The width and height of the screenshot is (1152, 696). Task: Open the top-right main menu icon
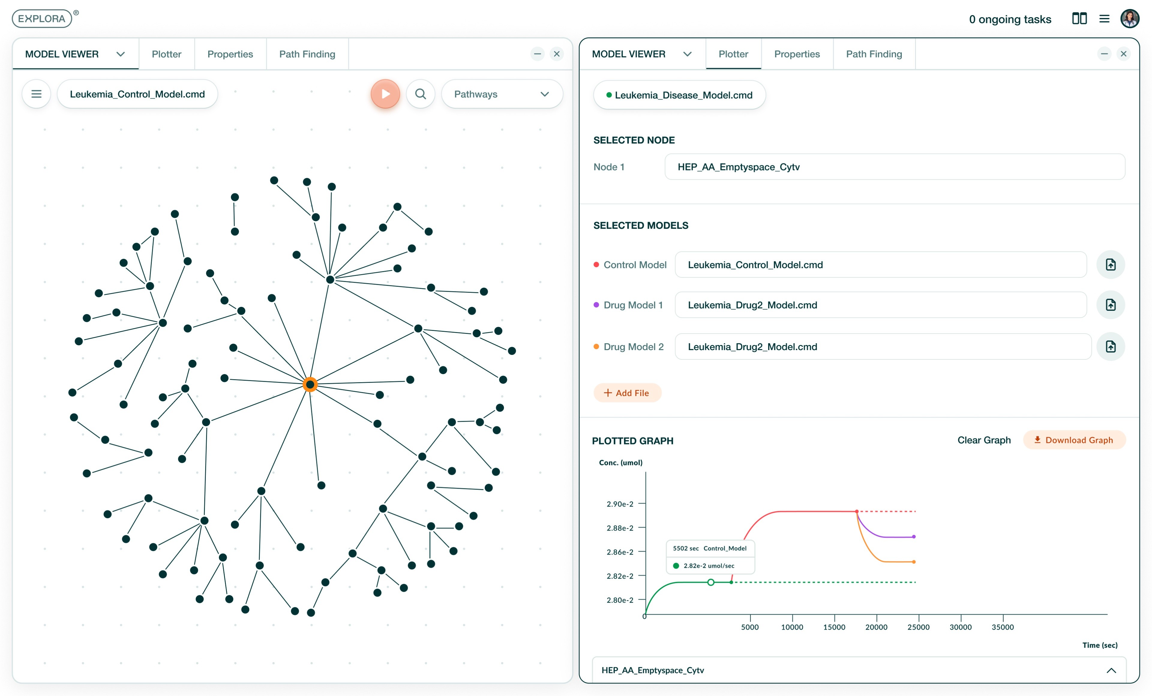click(x=1104, y=19)
